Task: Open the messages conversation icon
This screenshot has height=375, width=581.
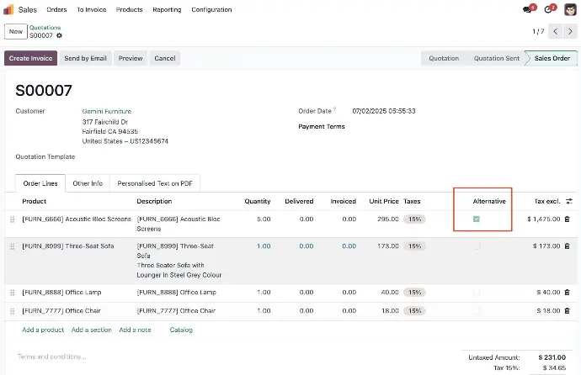Action: tap(528, 9)
